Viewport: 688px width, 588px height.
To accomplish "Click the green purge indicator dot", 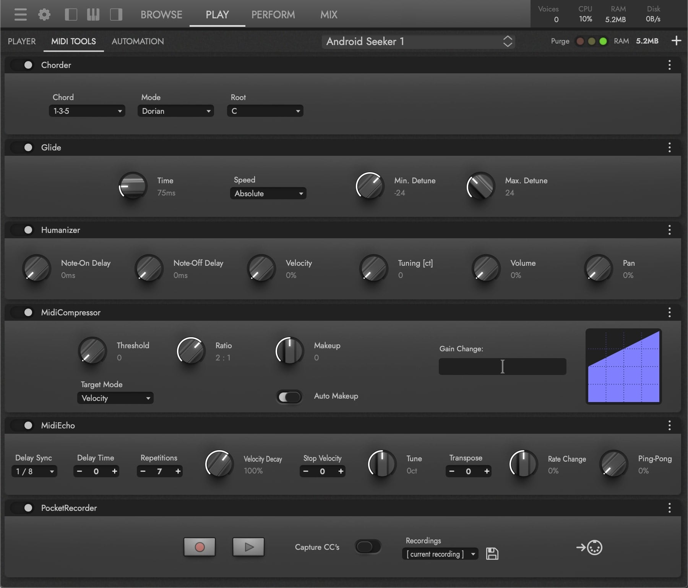I will (603, 41).
